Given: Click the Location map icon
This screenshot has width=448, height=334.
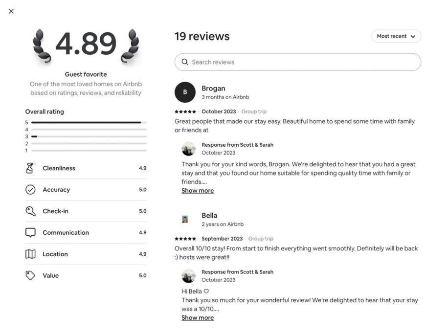Looking at the screenshot, I should point(30,254).
